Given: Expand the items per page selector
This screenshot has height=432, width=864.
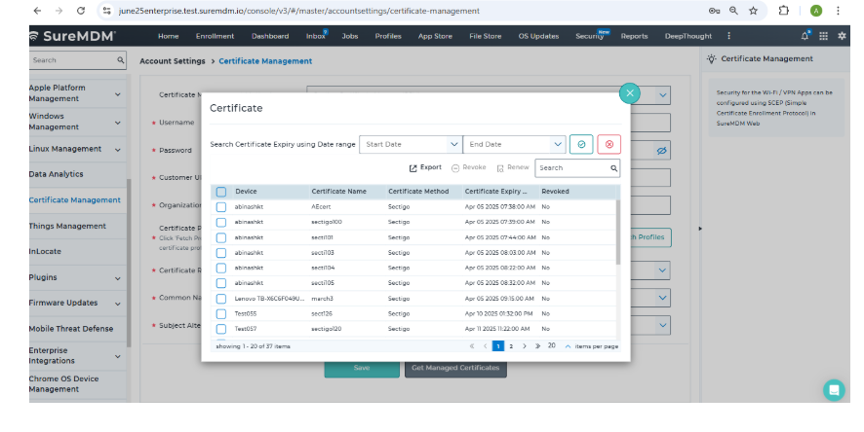Looking at the screenshot, I should (x=568, y=345).
